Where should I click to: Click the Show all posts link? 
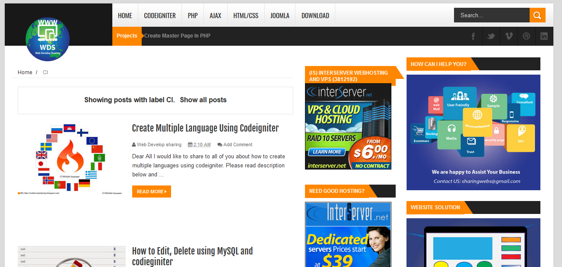pyautogui.click(x=203, y=100)
